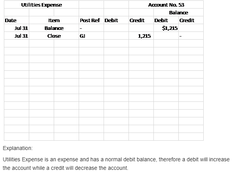Click the Debit header next to Post Ref
Image resolution: width=236 pixels, height=178 pixels.
coord(111,20)
